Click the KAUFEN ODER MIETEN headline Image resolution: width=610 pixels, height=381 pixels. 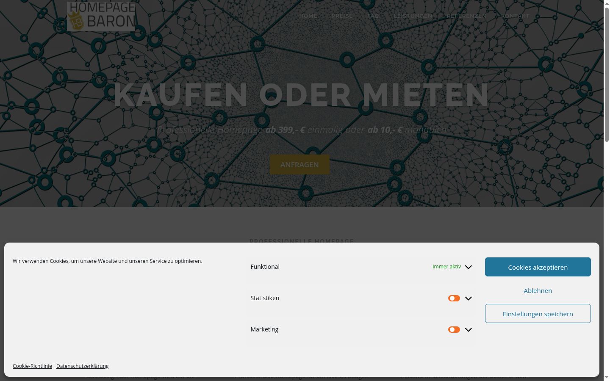click(x=301, y=95)
